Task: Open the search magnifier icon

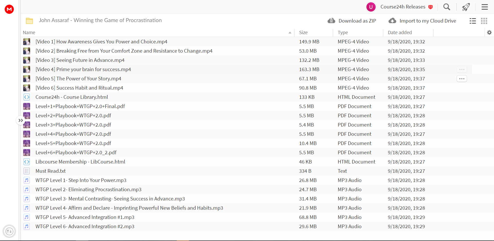Action: click(447, 7)
